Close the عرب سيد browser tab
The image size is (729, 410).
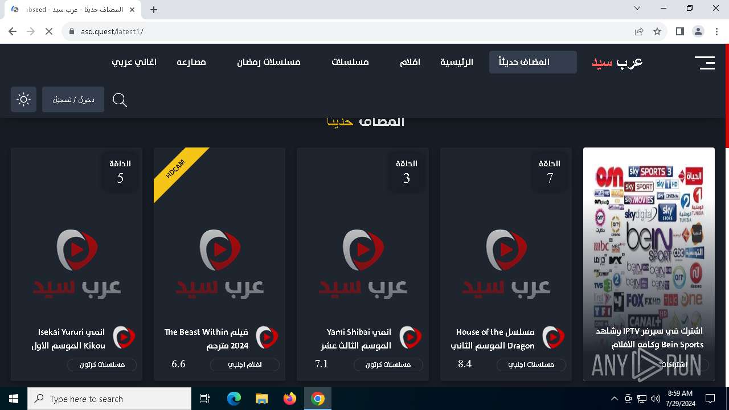click(x=133, y=9)
